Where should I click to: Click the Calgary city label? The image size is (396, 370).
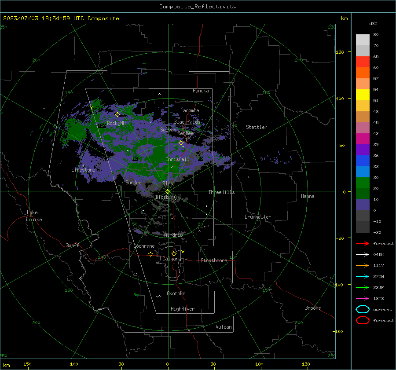pyautogui.click(x=172, y=259)
